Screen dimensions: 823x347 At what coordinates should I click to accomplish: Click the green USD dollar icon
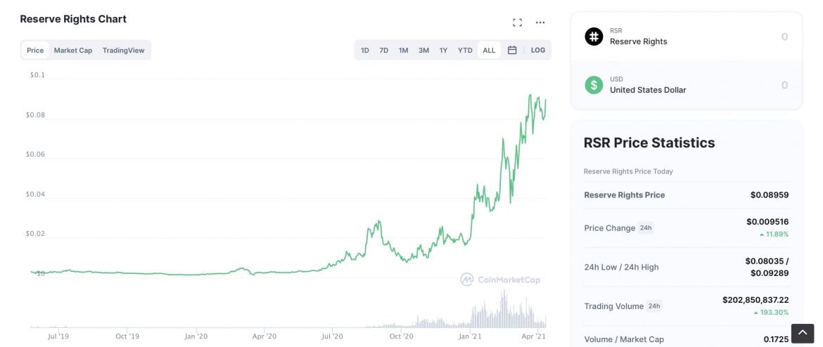(594, 85)
